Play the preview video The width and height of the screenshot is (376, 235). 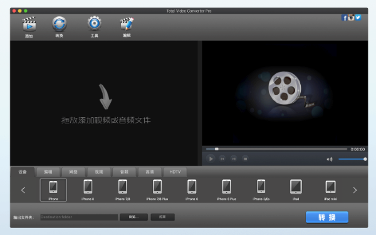pyautogui.click(x=211, y=159)
